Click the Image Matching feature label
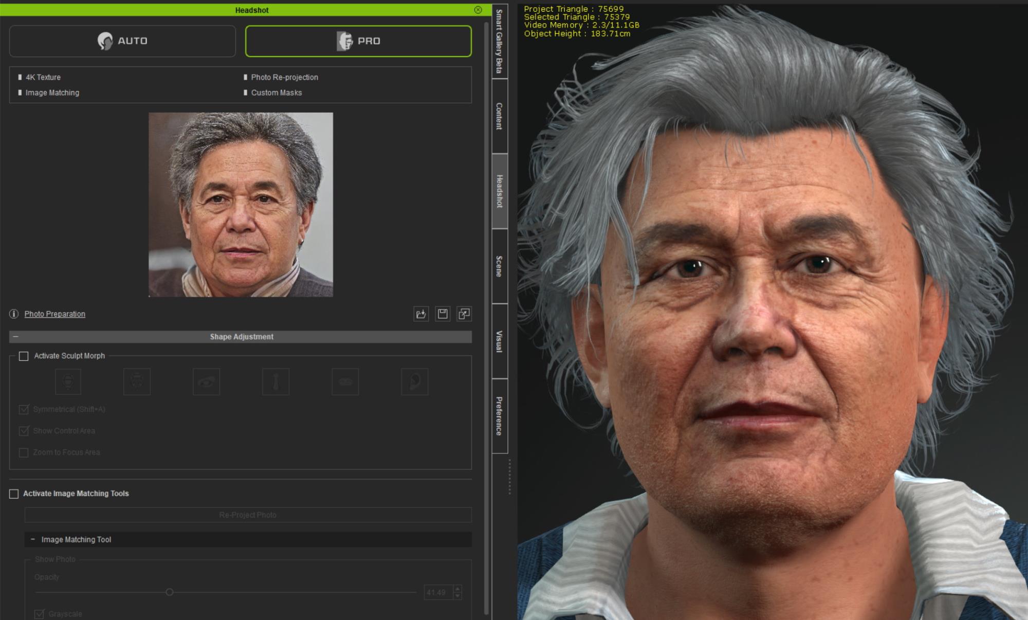 click(x=52, y=93)
